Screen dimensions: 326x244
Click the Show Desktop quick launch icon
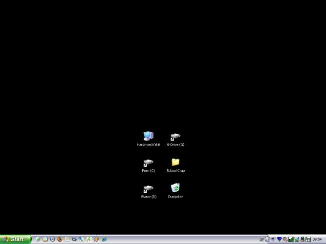(x=45, y=239)
